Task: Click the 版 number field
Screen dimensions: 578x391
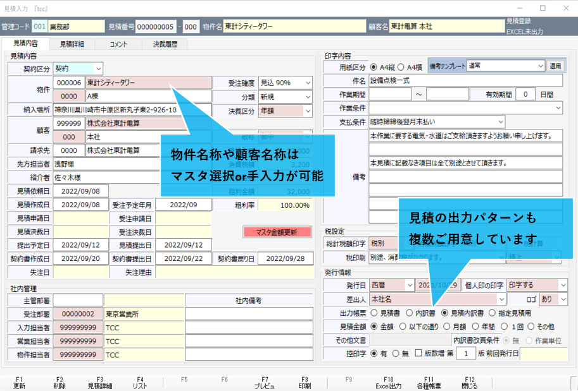Action: [466, 354]
